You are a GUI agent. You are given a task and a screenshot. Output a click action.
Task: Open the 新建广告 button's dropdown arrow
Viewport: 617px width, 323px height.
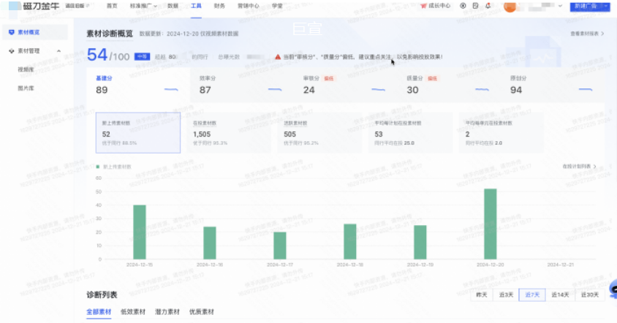pyautogui.click(x=606, y=6)
